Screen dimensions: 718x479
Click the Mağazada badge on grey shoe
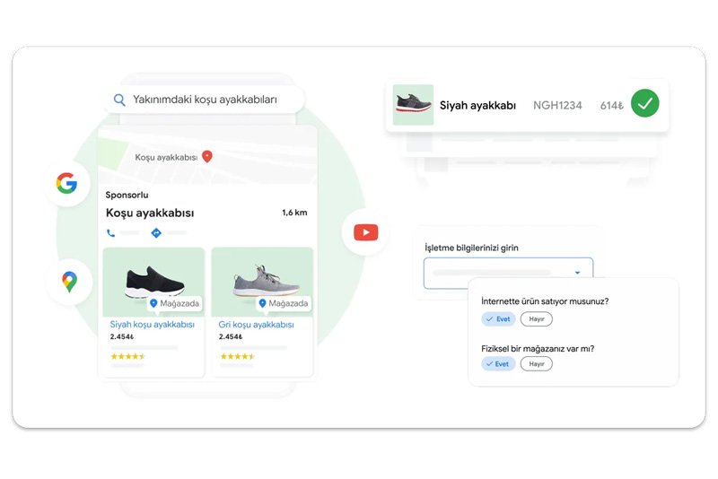pos(284,303)
